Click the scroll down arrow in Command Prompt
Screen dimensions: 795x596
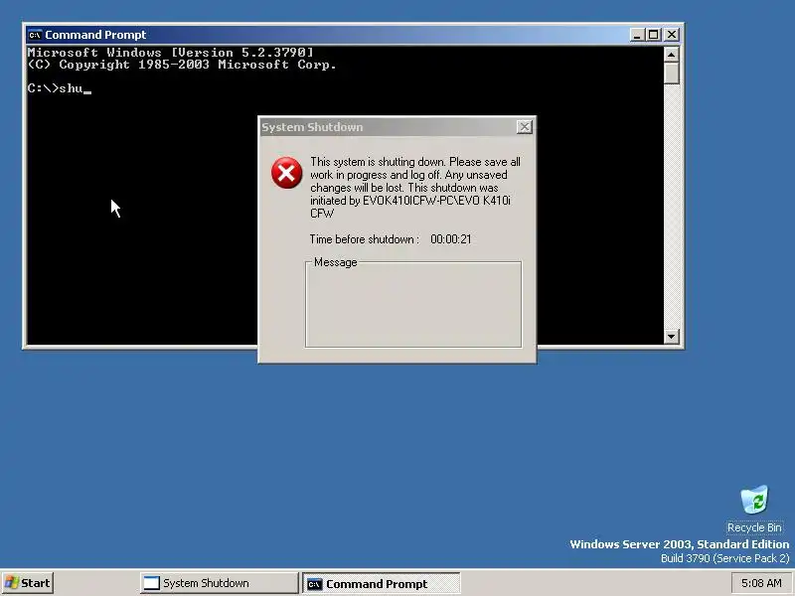[672, 336]
